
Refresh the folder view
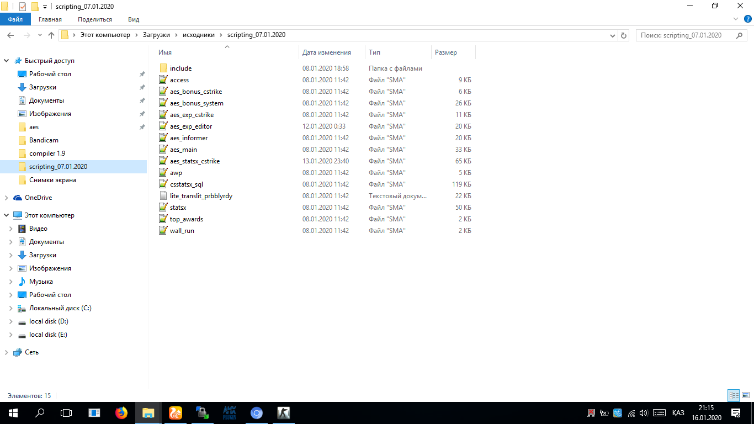(624, 35)
